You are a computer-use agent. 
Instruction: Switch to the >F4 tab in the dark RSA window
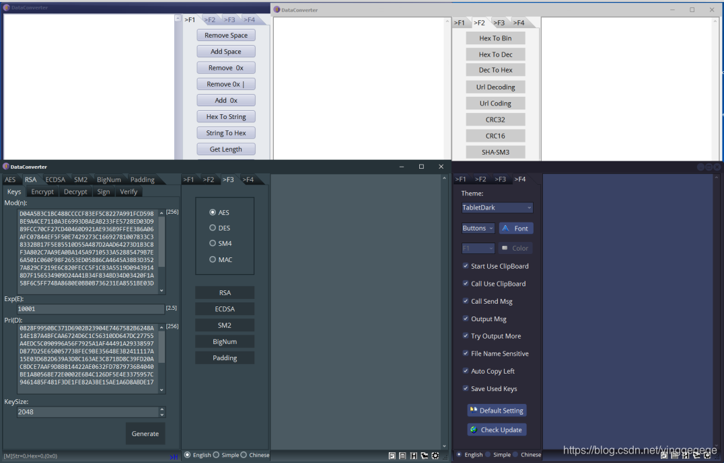pos(248,179)
